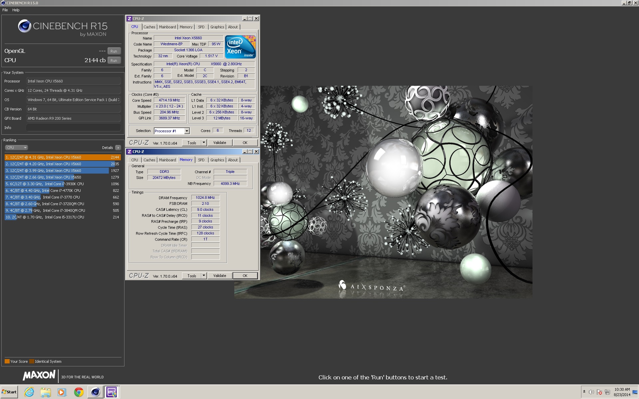Switch to Graphics tab in lower CPU-Z
Screen dimensions: 639x399
pos(217,160)
